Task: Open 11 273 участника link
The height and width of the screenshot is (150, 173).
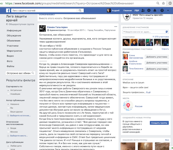Action: pyautogui.click(x=161, y=37)
